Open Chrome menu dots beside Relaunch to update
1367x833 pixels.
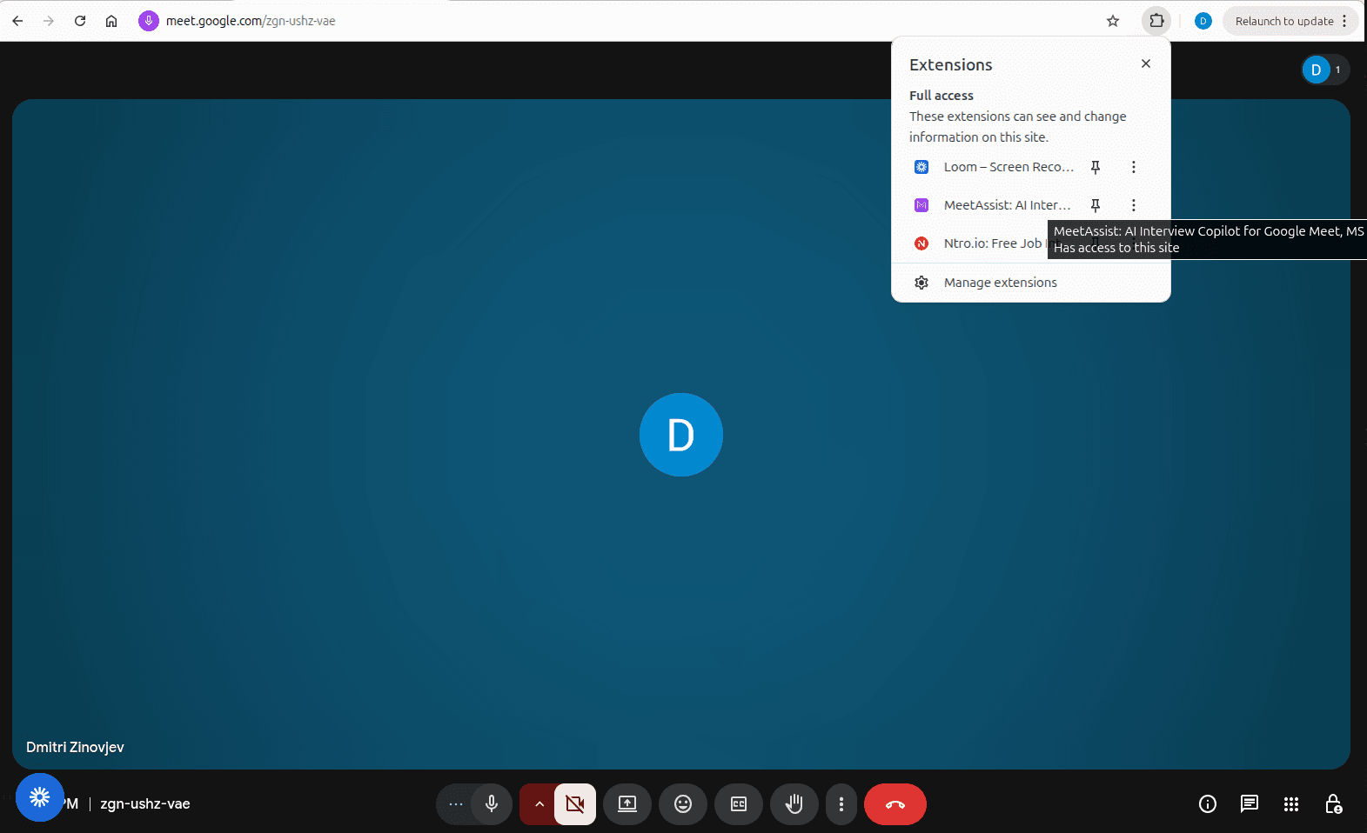(x=1344, y=21)
